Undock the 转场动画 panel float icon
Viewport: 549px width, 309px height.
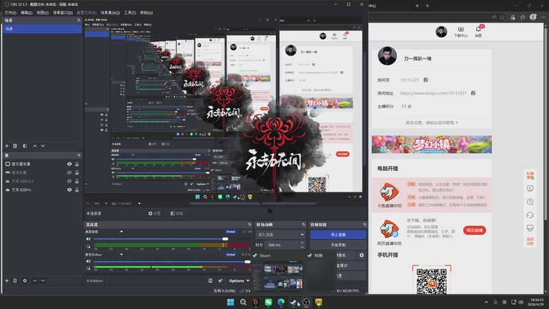tap(303, 225)
